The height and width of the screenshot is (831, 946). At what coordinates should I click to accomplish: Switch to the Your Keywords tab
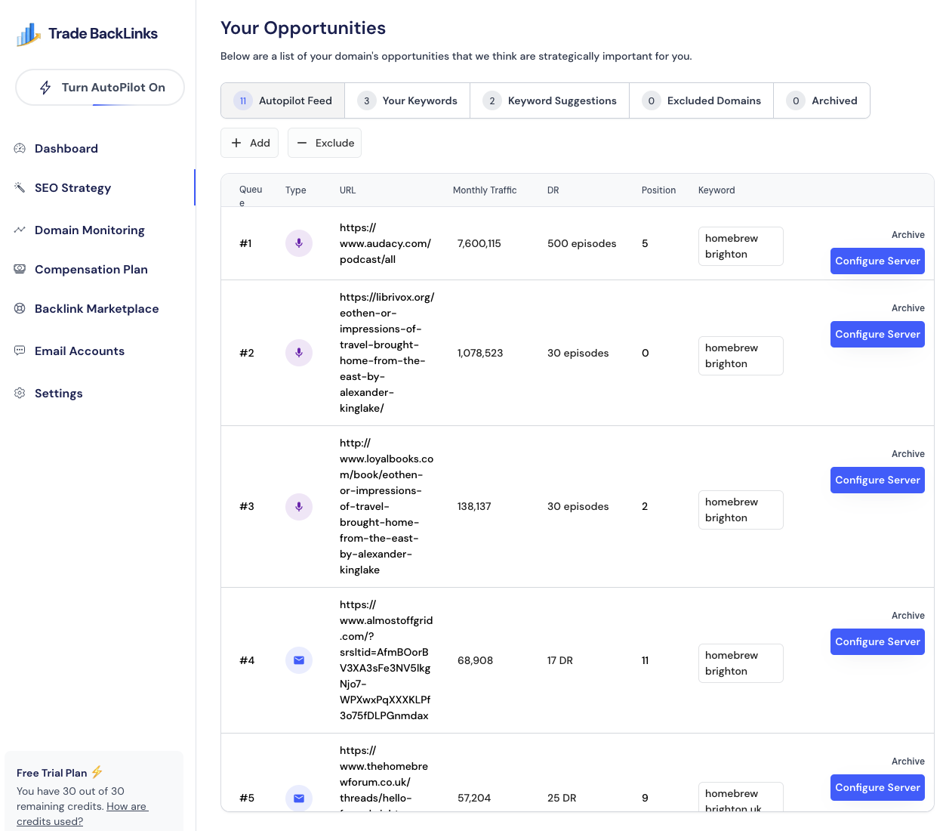point(408,100)
